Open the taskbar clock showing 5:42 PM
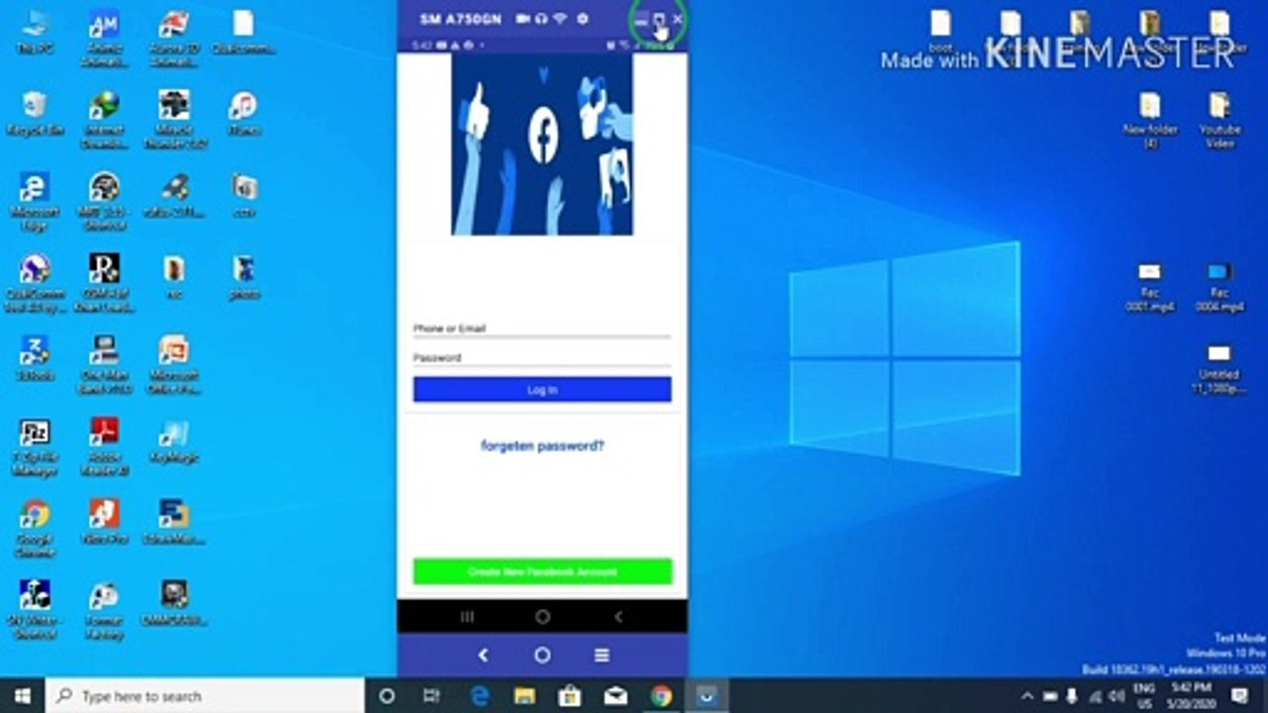 (1189, 696)
